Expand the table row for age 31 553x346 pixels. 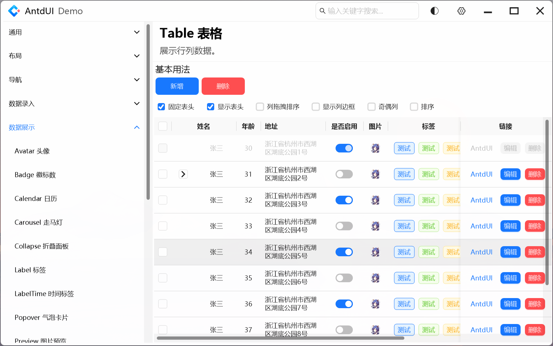tap(183, 174)
